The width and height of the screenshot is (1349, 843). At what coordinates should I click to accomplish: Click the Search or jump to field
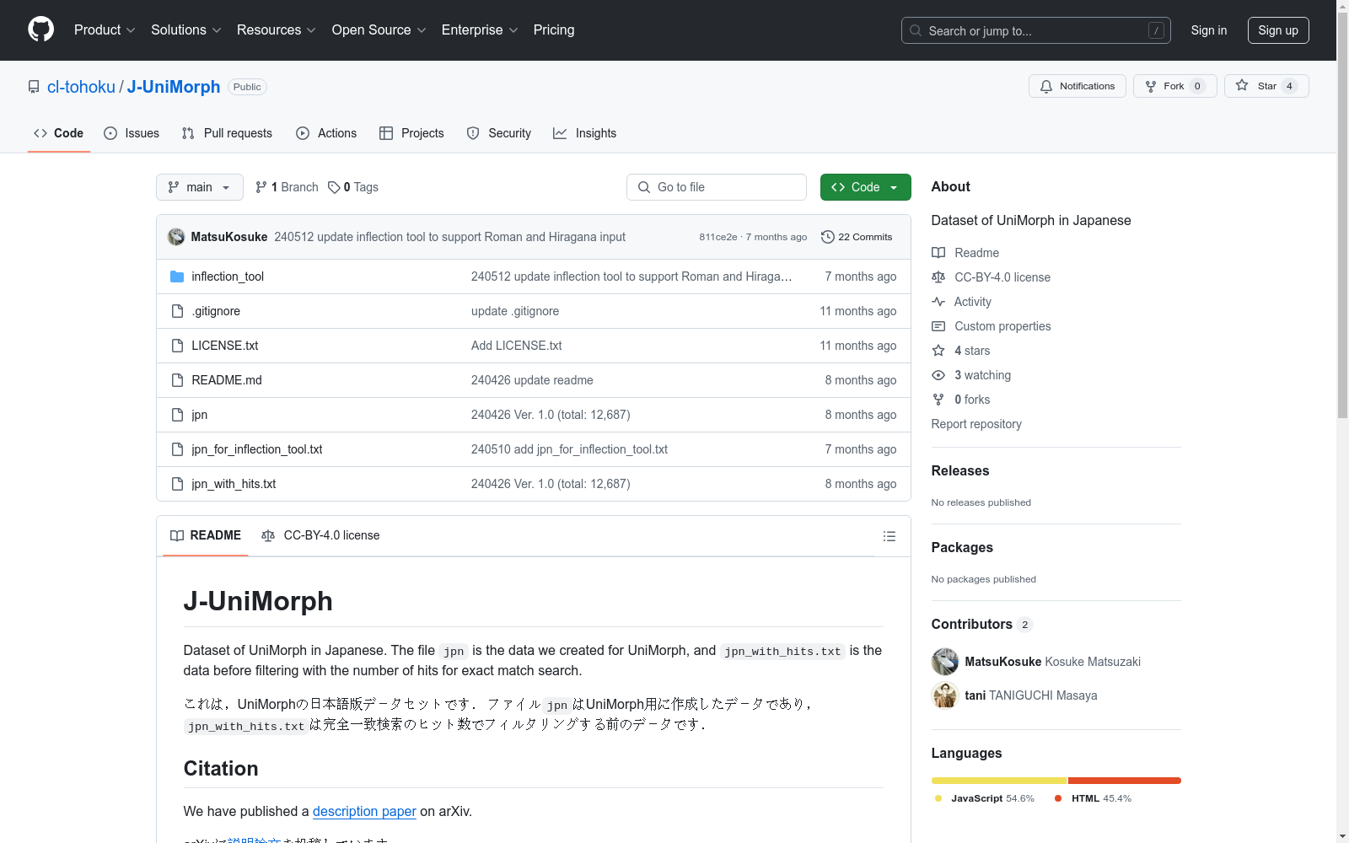pyautogui.click(x=1036, y=30)
